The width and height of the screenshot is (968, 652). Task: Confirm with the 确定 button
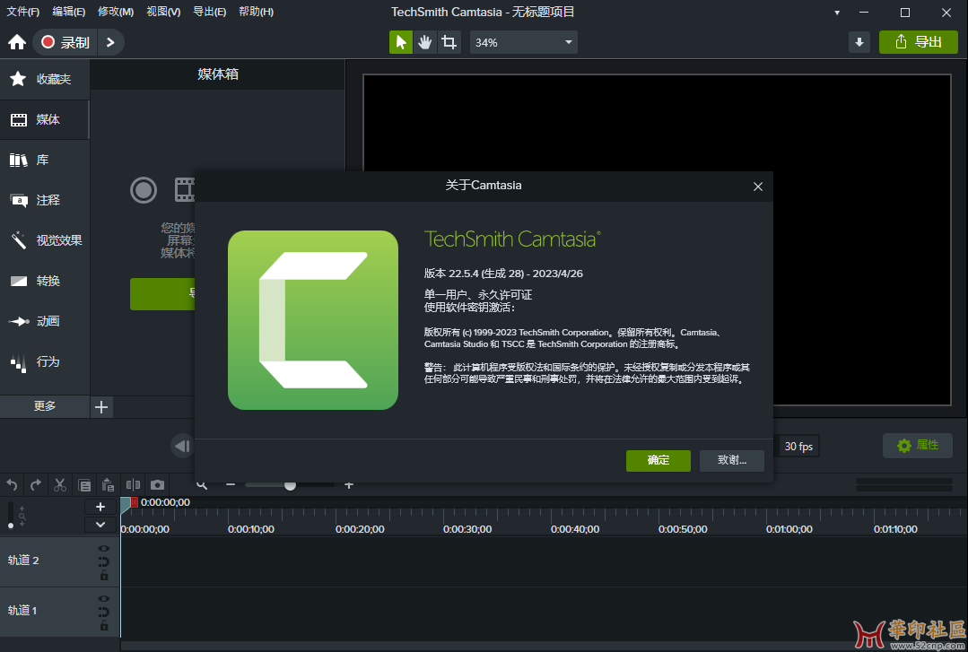pos(658,460)
